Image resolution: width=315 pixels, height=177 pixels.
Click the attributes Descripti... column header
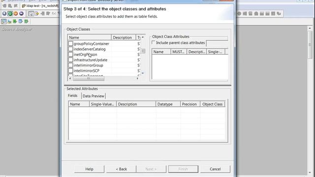tap(197, 52)
